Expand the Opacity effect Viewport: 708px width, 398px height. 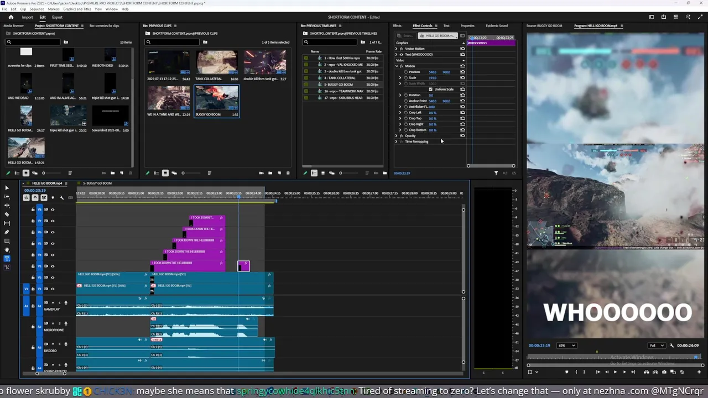[x=396, y=135]
